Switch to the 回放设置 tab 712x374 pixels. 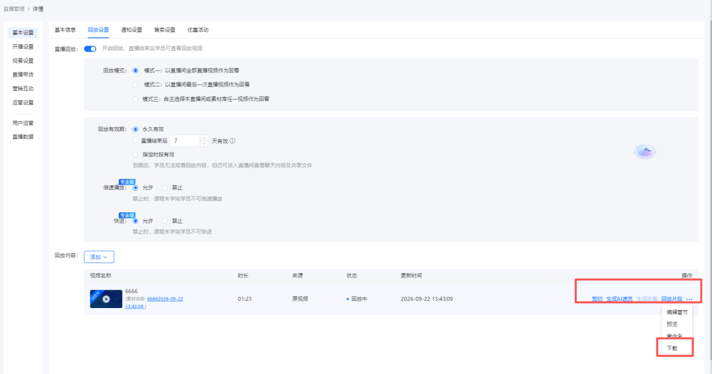pyautogui.click(x=98, y=30)
